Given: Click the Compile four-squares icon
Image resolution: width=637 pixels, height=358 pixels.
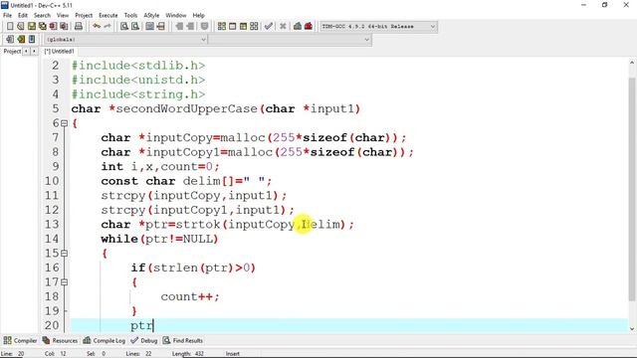Looking at the screenshot, I should (222, 27).
